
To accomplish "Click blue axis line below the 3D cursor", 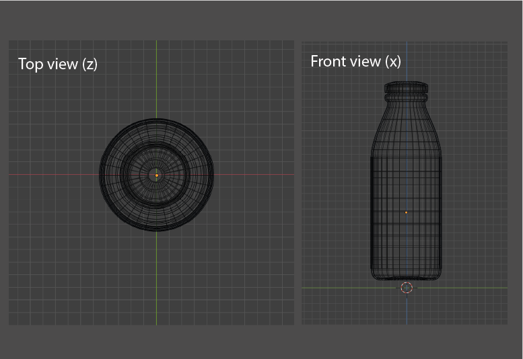I will pos(407,309).
